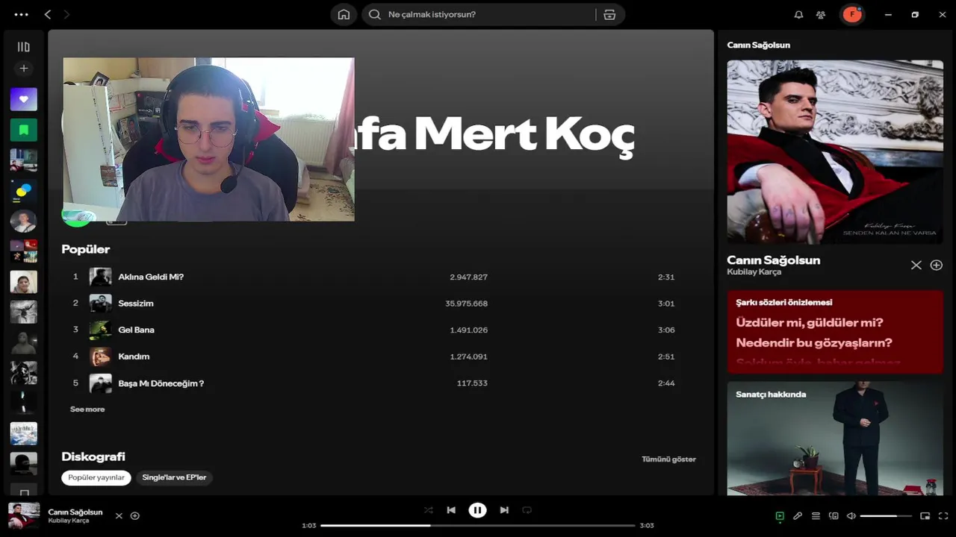Viewport: 956px width, 537px height.
Task: Select the song Başa Mı Döneceğim ?
Action: coord(161,383)
